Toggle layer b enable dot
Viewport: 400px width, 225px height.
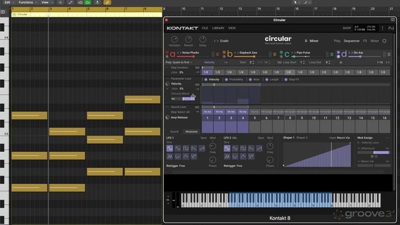224,52
